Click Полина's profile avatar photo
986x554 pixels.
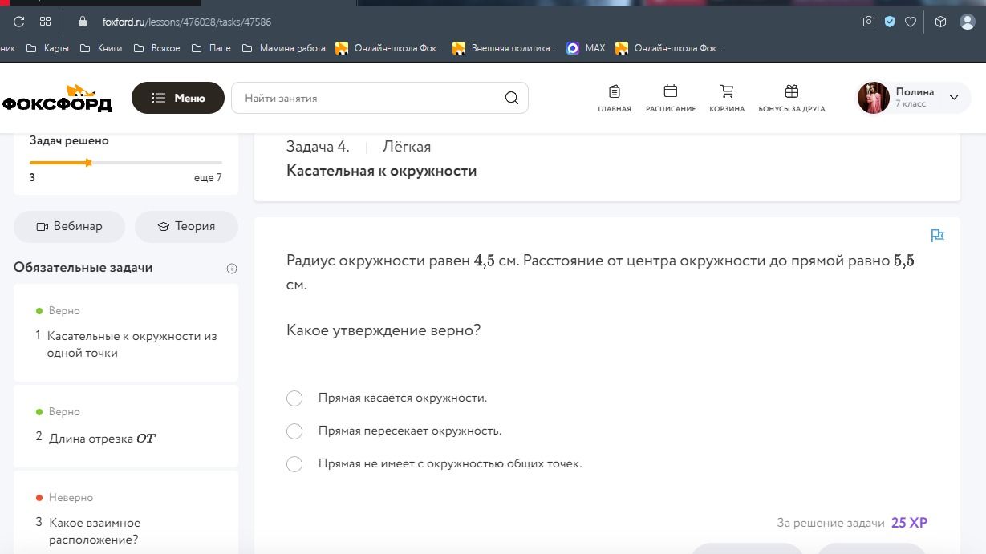(x=874, y=98)
